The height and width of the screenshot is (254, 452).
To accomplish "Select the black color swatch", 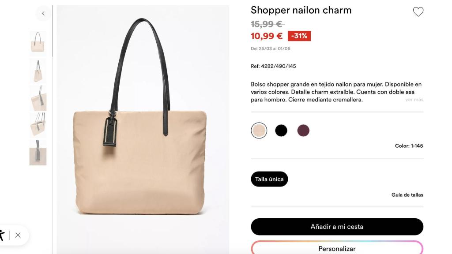I will pyautogui.click(x=281, y=130).
